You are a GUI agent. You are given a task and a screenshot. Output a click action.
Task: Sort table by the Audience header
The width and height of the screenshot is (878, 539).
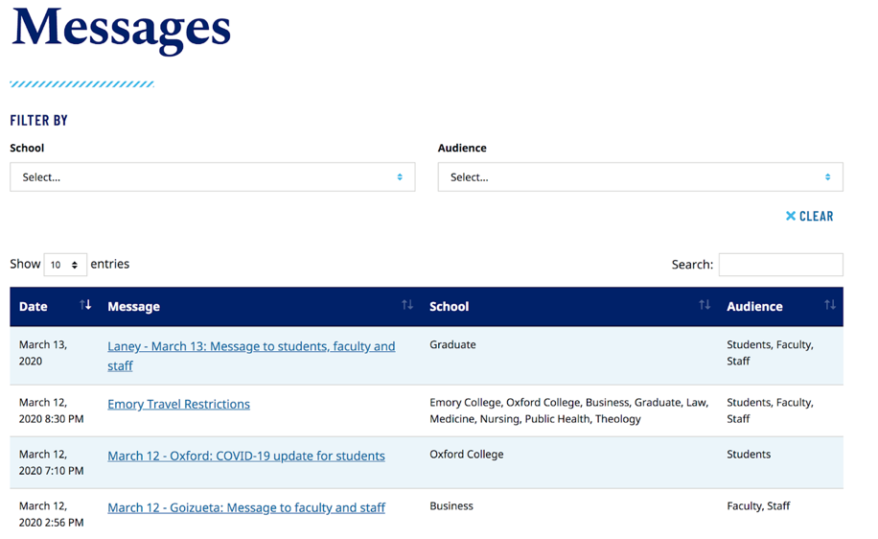point(754,307)
